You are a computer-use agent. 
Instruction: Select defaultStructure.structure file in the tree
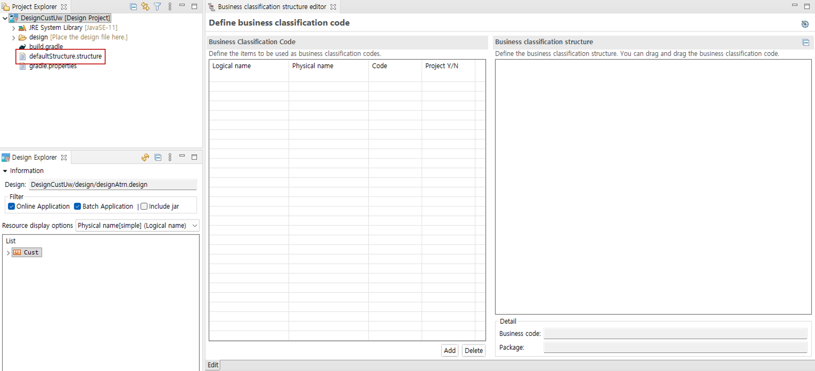tap(65, 56)
